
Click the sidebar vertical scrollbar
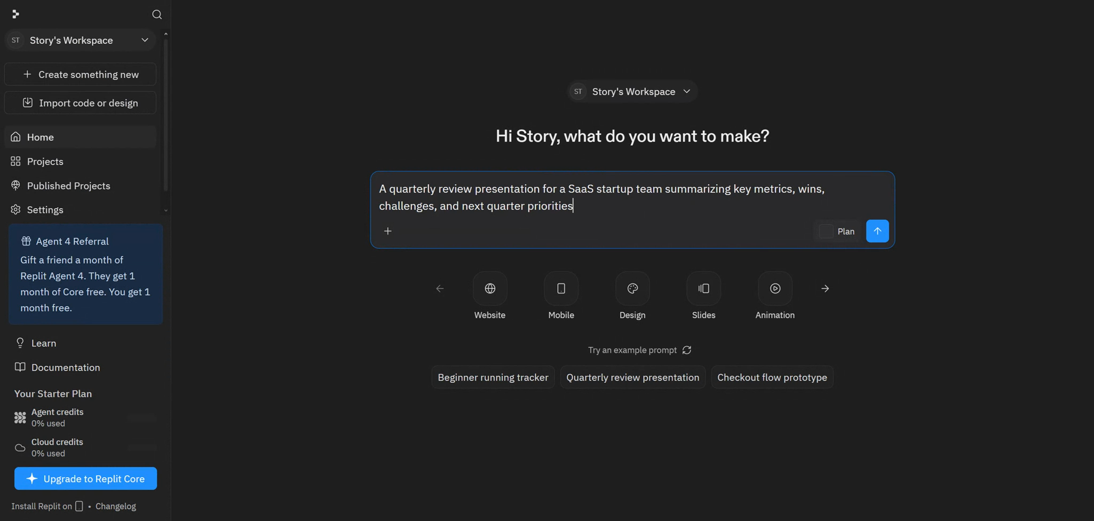point(165,115)
